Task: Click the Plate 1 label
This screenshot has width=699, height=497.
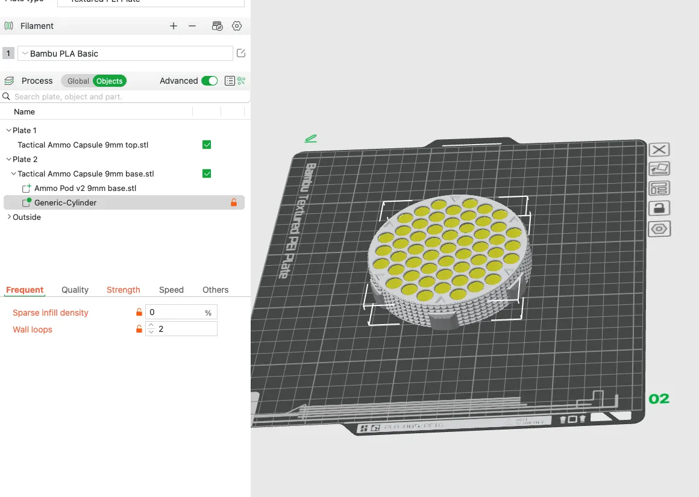Action: tap(25, 130)
